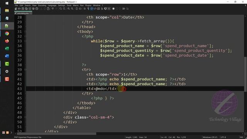
Task: Open the Settings gear on the taskbar
Action: coord(7,71)
